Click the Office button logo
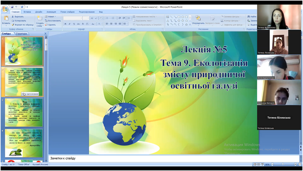303x171 pixels. (x=5, y=8)
